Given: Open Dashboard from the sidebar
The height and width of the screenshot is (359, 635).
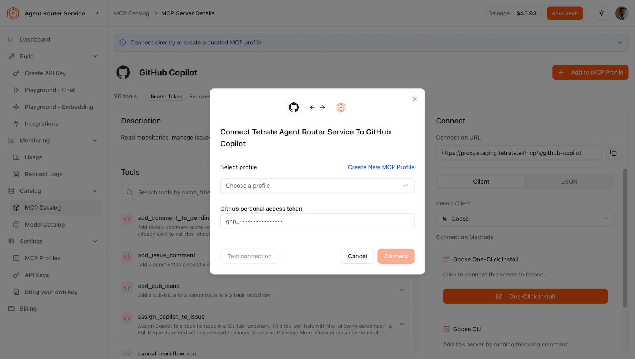Looking at the screenshot, I should click(x=35, y=40).
